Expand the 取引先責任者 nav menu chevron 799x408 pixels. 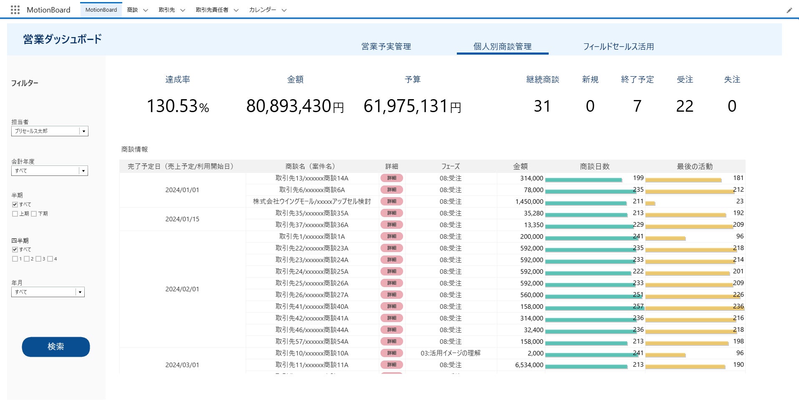[x=236, y=10]
